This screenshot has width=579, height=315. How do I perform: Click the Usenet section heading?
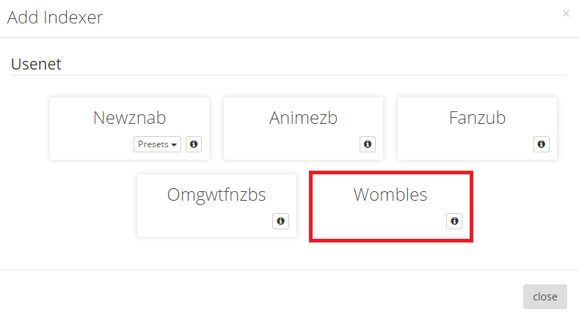(x=36, y=64)
